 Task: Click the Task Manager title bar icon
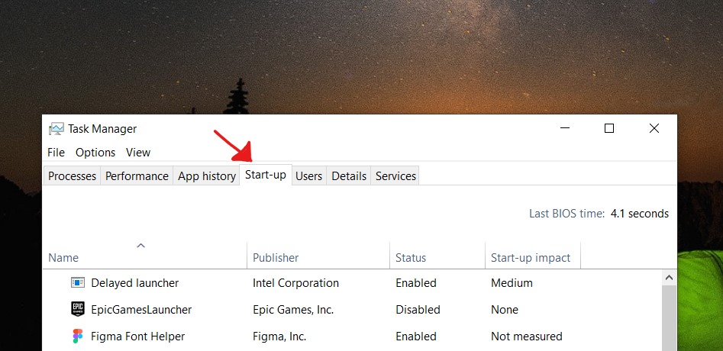coord(56,129)
